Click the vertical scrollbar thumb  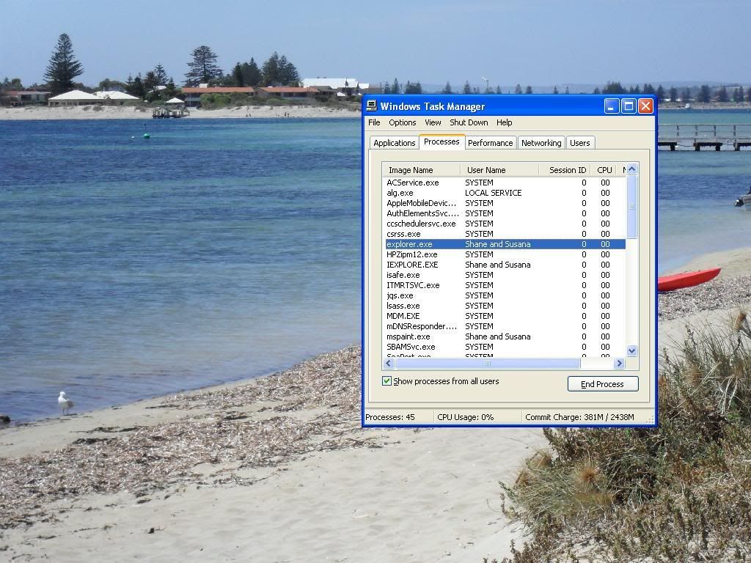(631, 206)
